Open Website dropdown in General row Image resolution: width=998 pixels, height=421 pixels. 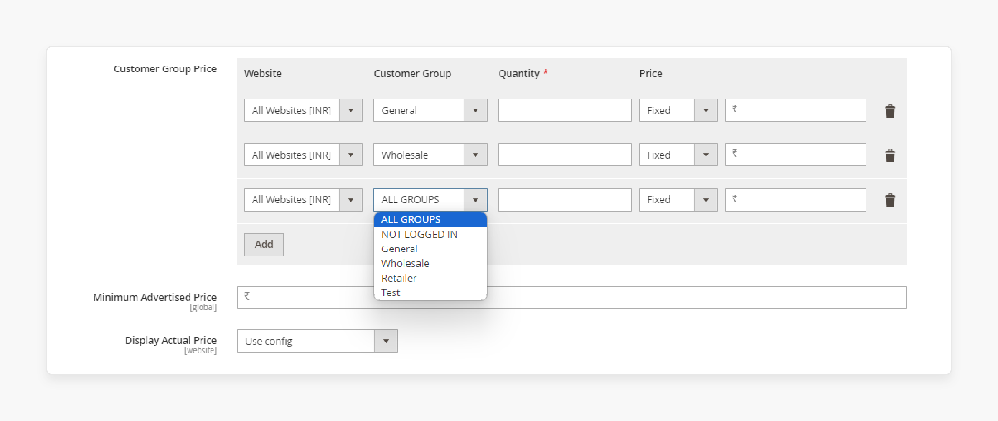coord(303,110)
